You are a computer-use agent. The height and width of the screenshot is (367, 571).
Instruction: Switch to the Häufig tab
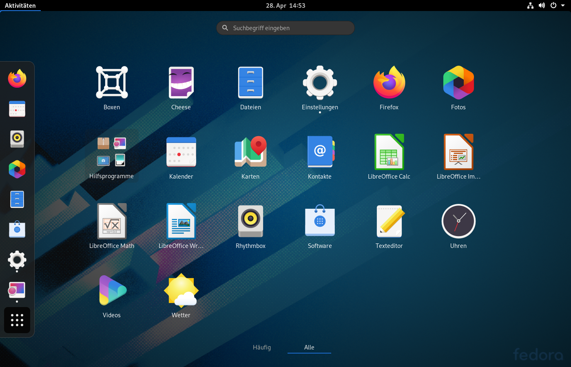(261, 347)
